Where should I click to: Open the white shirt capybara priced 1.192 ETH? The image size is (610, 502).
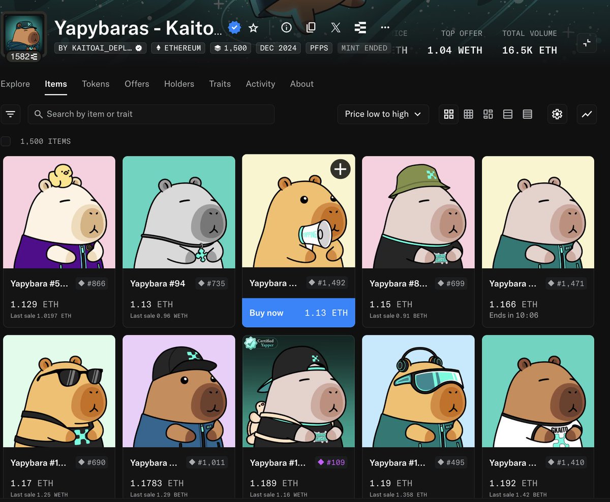538,391
